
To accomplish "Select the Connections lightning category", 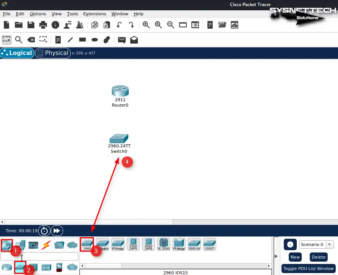I will [46, 245].
